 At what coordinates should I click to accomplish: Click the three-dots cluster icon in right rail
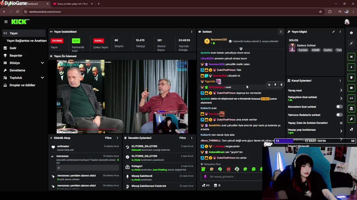point(351,129)
